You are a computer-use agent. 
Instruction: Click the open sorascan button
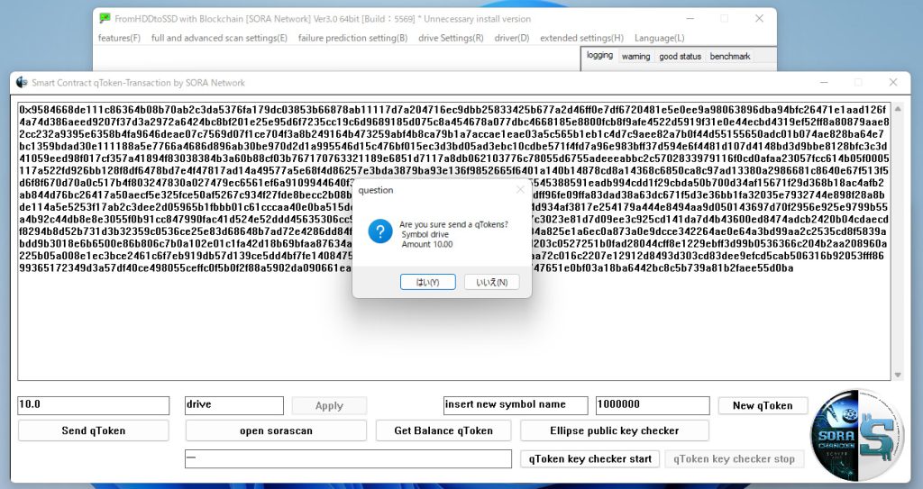[276, 430]
